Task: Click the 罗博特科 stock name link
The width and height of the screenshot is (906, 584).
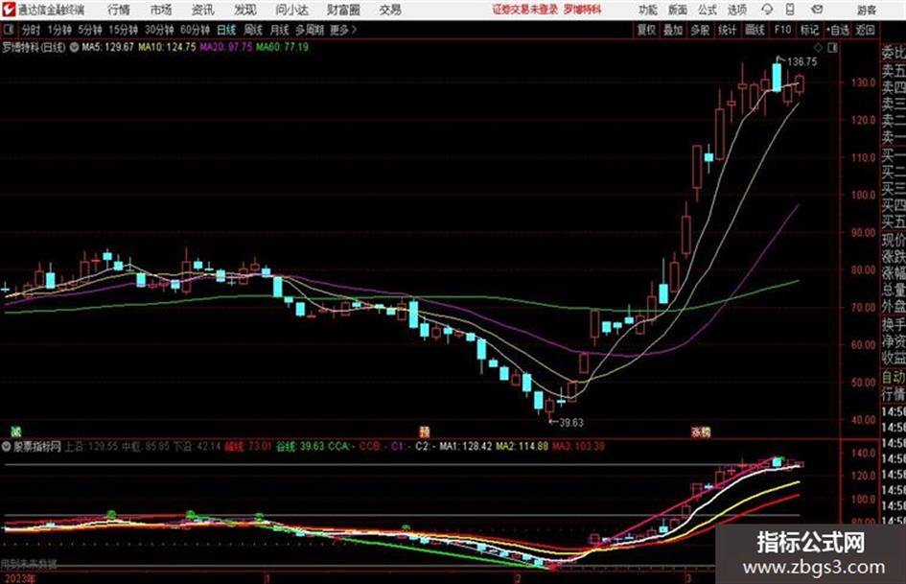Action: [583, 10]
